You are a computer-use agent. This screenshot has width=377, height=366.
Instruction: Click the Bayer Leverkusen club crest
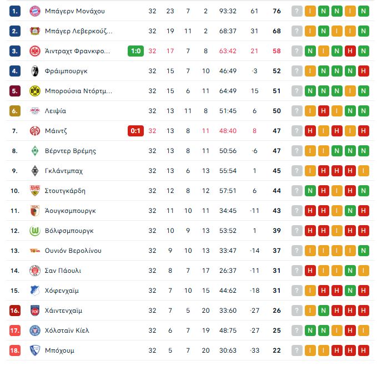pos(35,31)
